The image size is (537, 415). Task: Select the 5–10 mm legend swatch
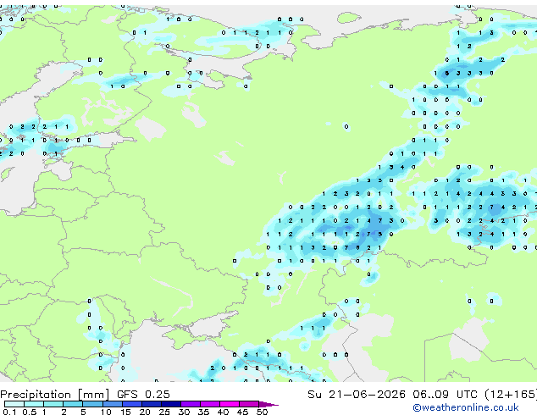tap(92, 404)
